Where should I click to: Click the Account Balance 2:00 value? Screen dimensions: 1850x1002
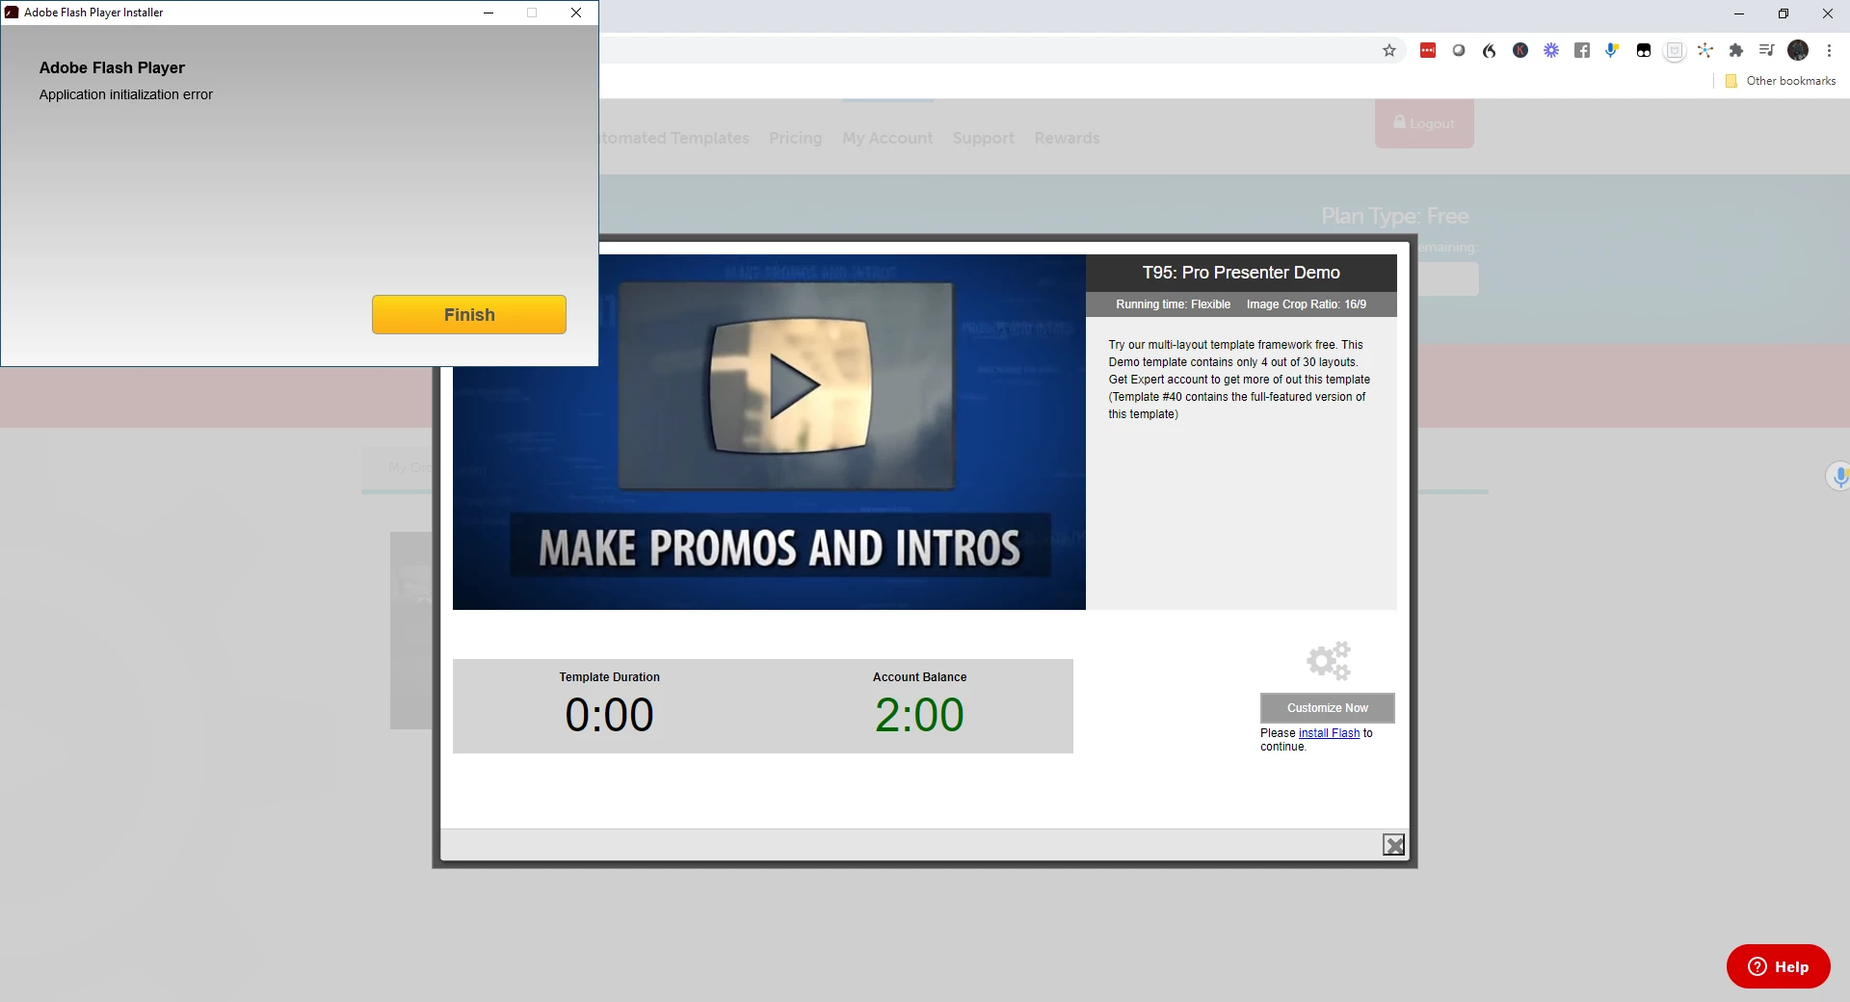[x=919, y=715]
